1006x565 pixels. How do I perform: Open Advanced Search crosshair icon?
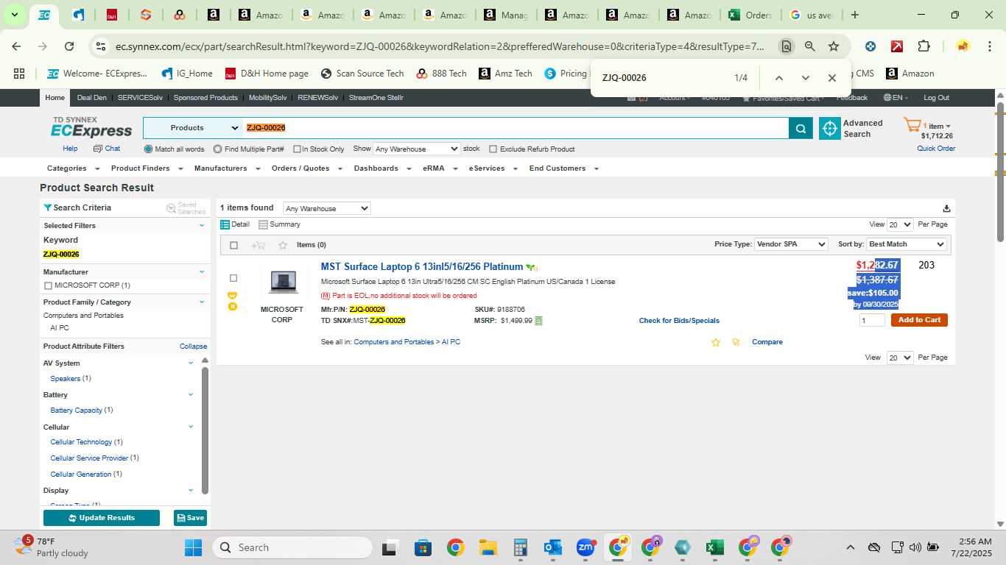830,128
